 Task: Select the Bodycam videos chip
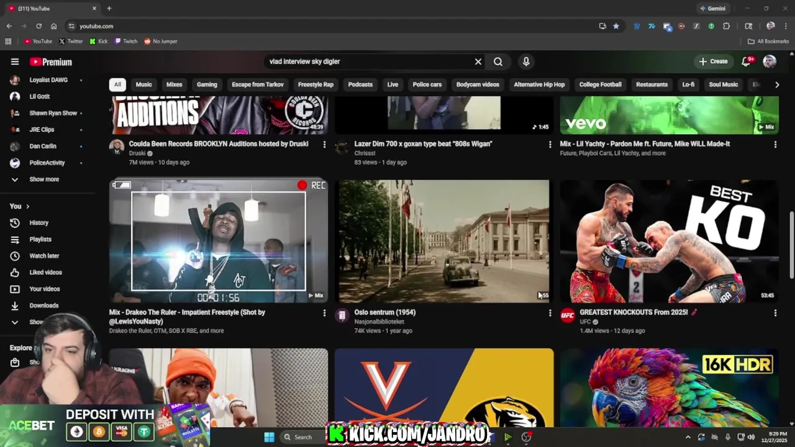tap(478, 84)
